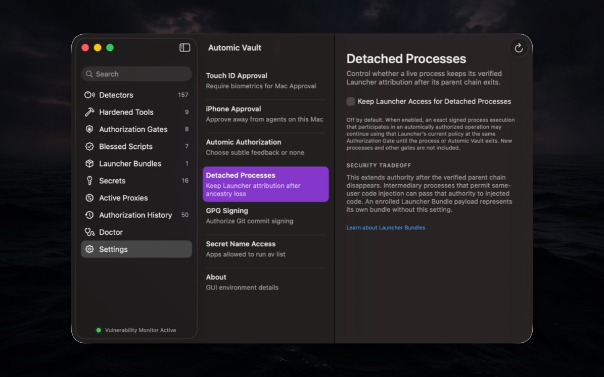Click the green Vulnerability Monitor status dot
Viewport: 604px width, 377px height.
99,330
